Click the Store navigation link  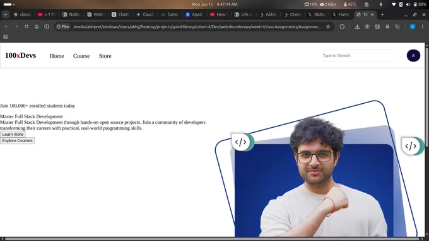pyautogui.click(x=105, y=56)
